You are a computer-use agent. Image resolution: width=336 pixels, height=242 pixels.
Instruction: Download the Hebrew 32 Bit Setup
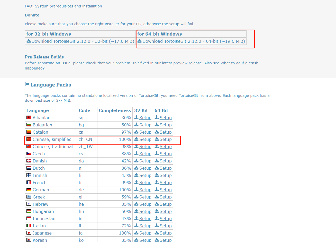[x=145, y=204]
